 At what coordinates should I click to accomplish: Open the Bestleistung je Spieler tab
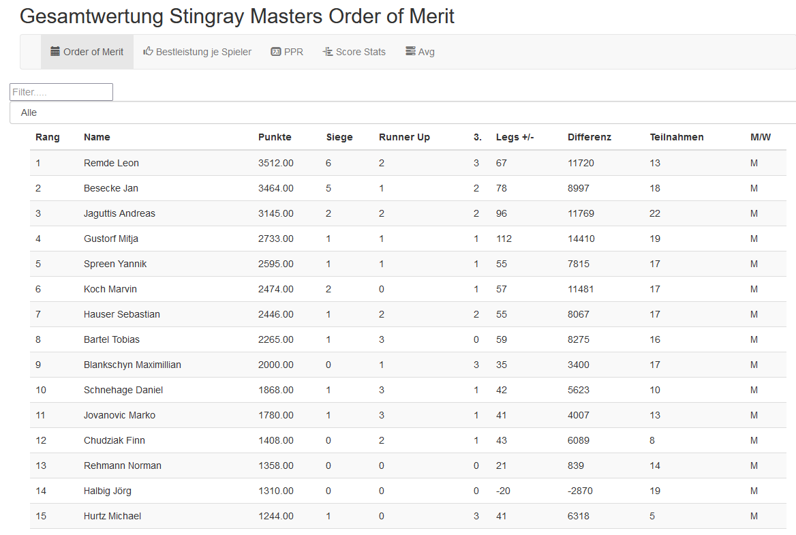tap(204, 52)
